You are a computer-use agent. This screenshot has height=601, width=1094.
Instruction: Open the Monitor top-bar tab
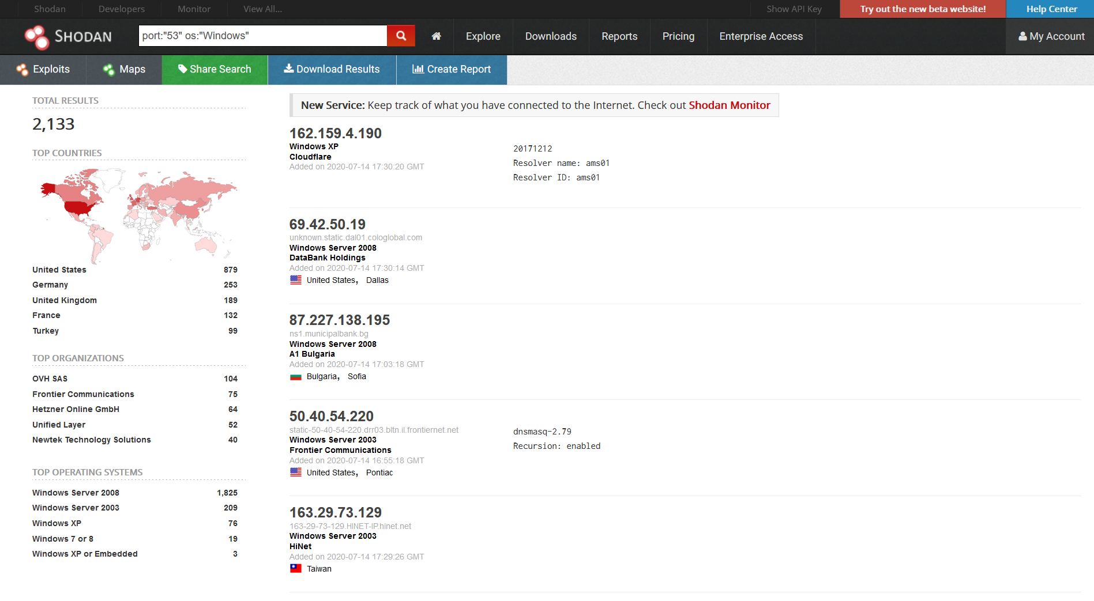click(x=194, y=9)
